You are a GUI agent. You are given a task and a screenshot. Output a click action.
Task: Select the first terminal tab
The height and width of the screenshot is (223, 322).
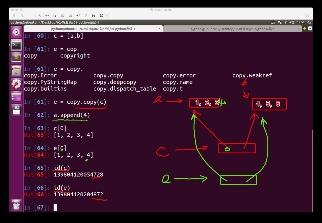[x=93, y=29]
